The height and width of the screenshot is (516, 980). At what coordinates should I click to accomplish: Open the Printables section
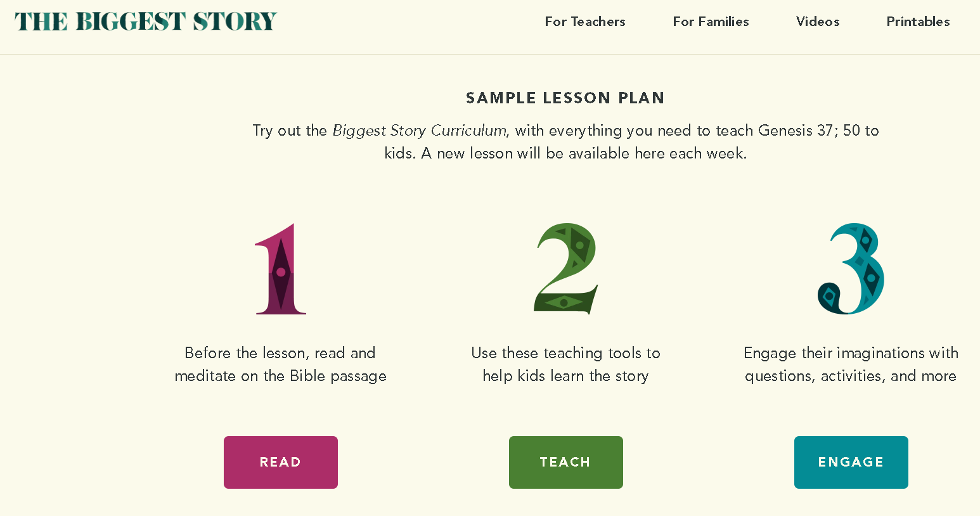coord(918,22)
